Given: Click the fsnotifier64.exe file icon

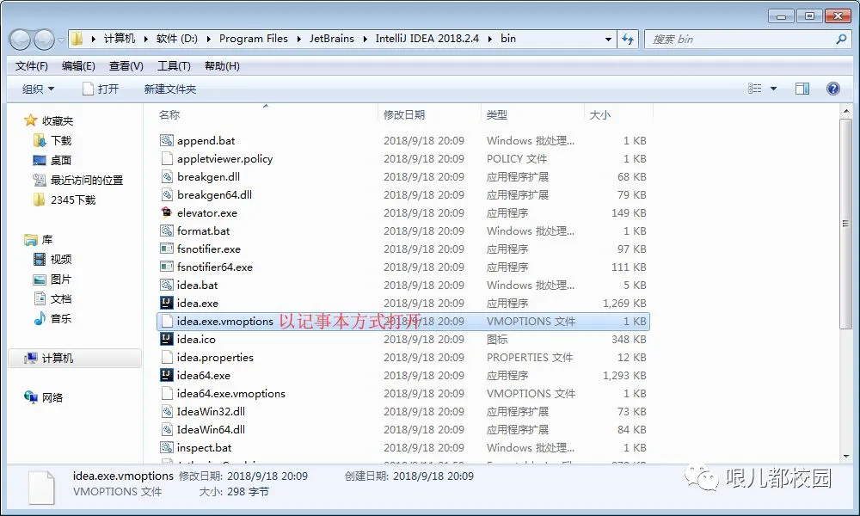Looking at the screenshot, I should (167, 267).
